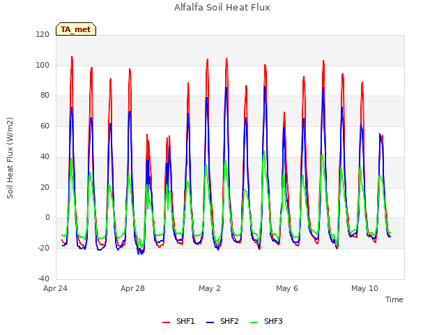Screen dimensions: 446x335
Task: Click the blue SHF2 legend color marker
Action: [210, 322]
